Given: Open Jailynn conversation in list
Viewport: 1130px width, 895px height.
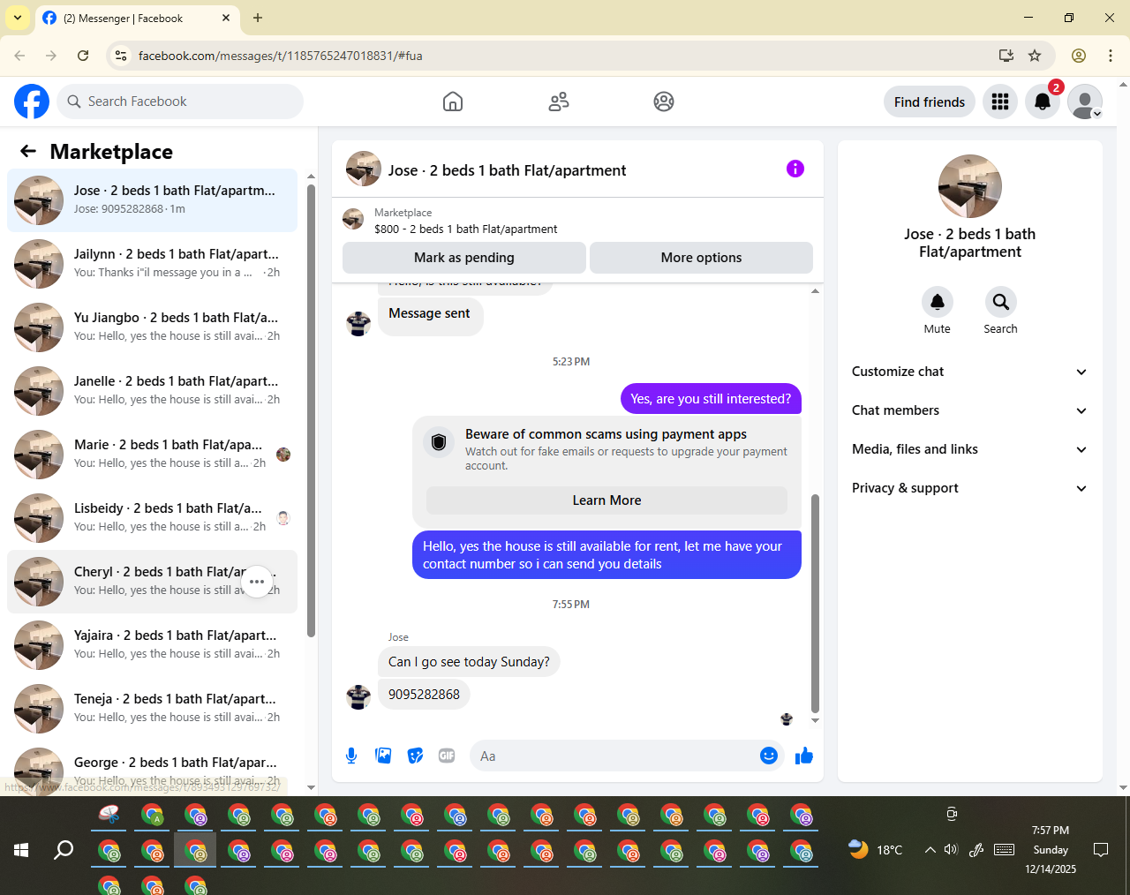Looking at the screenshot, I should tap(152, 264).
